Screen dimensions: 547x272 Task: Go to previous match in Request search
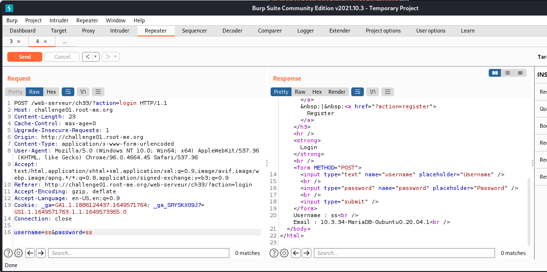point(30,253)
